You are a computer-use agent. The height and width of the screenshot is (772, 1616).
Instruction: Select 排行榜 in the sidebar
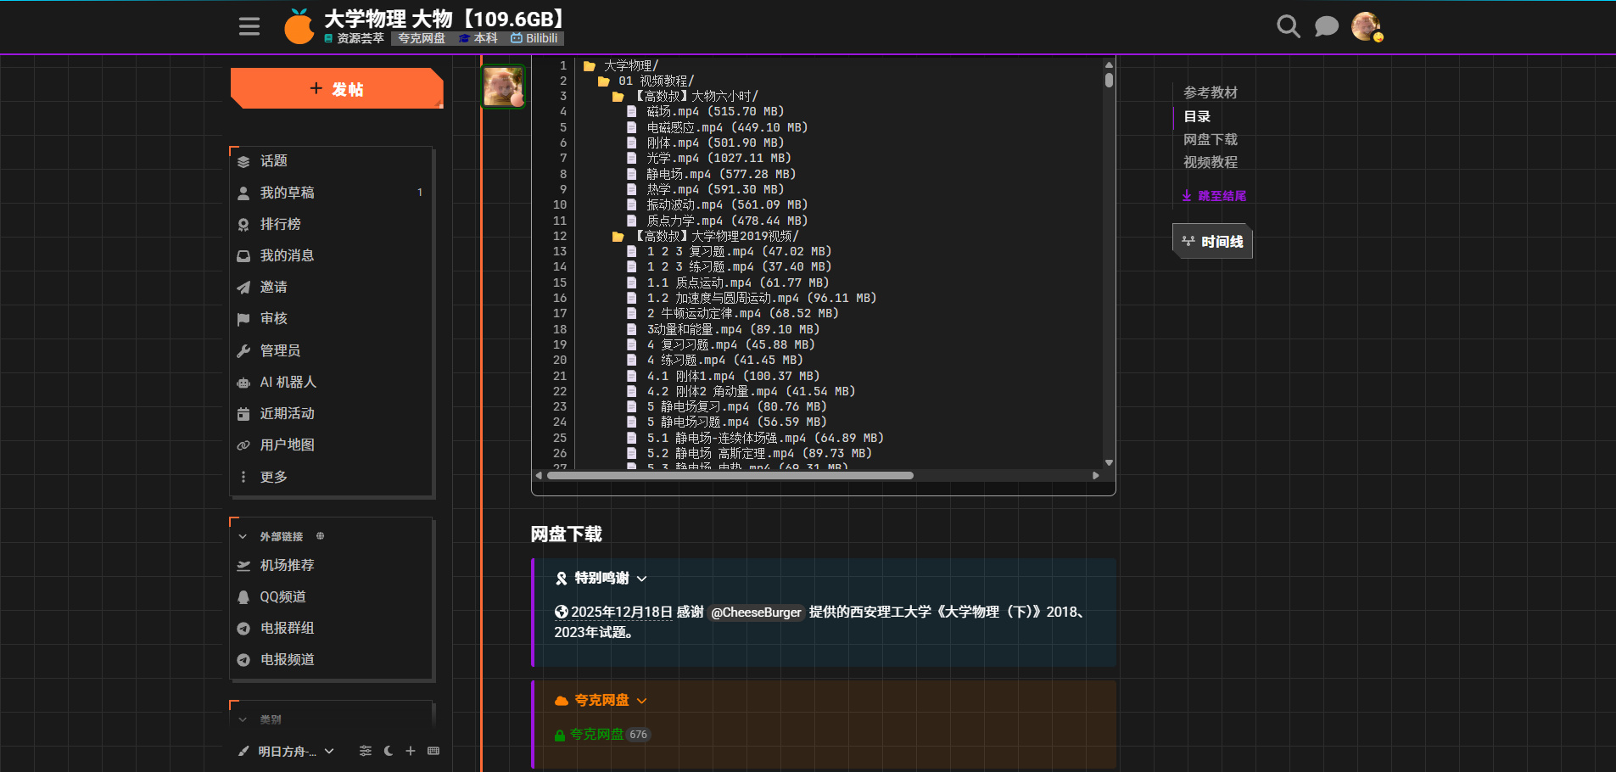point(280,224)
